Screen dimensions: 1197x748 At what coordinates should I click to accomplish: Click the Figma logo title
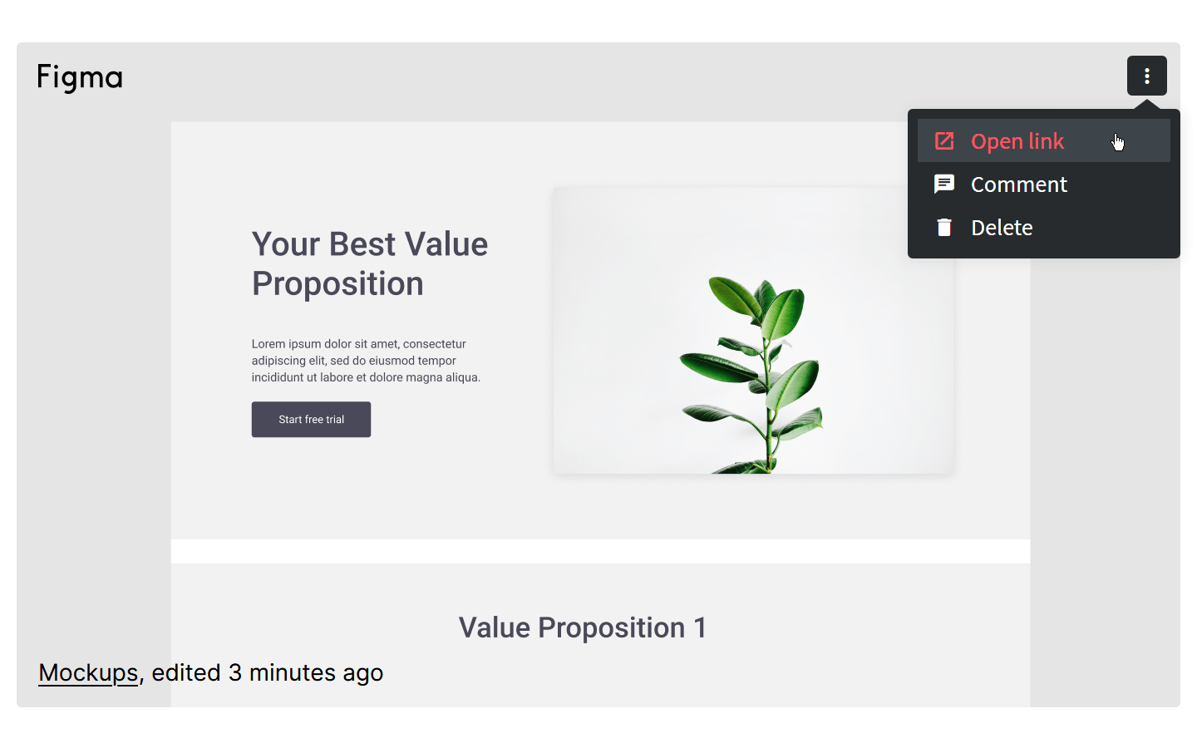tap(80, 77)
